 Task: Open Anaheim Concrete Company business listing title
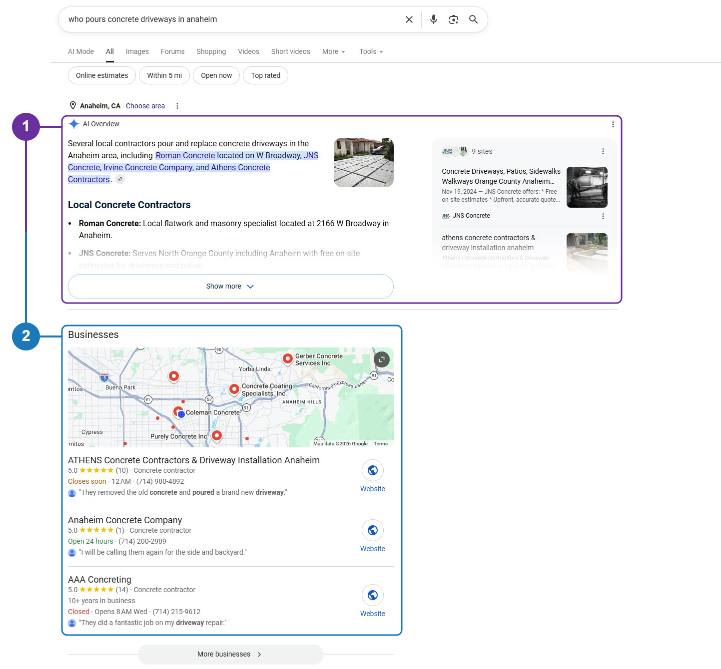[x=125, y=520]
